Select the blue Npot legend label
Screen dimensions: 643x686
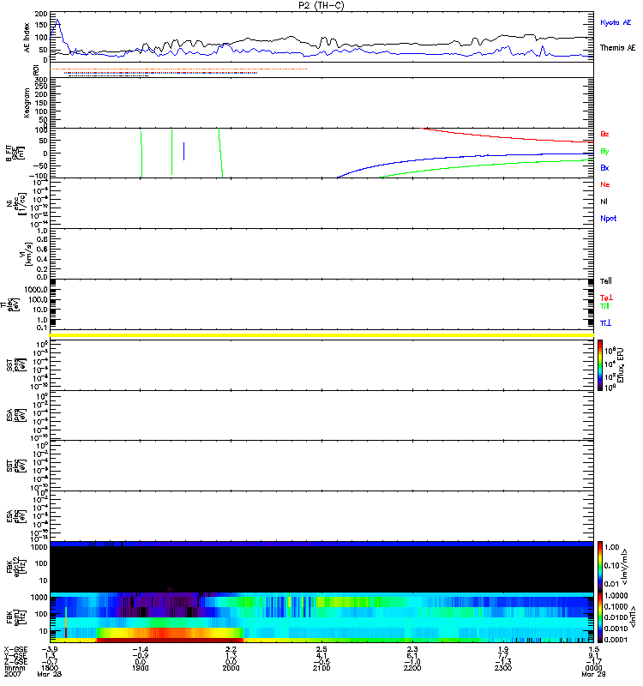point(608,218)
